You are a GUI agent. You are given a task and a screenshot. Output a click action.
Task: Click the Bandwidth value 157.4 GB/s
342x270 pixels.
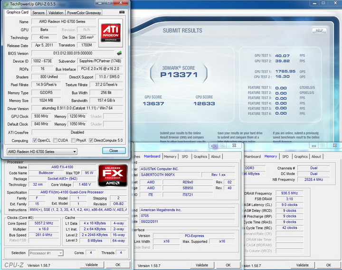(x=106, y=100)
